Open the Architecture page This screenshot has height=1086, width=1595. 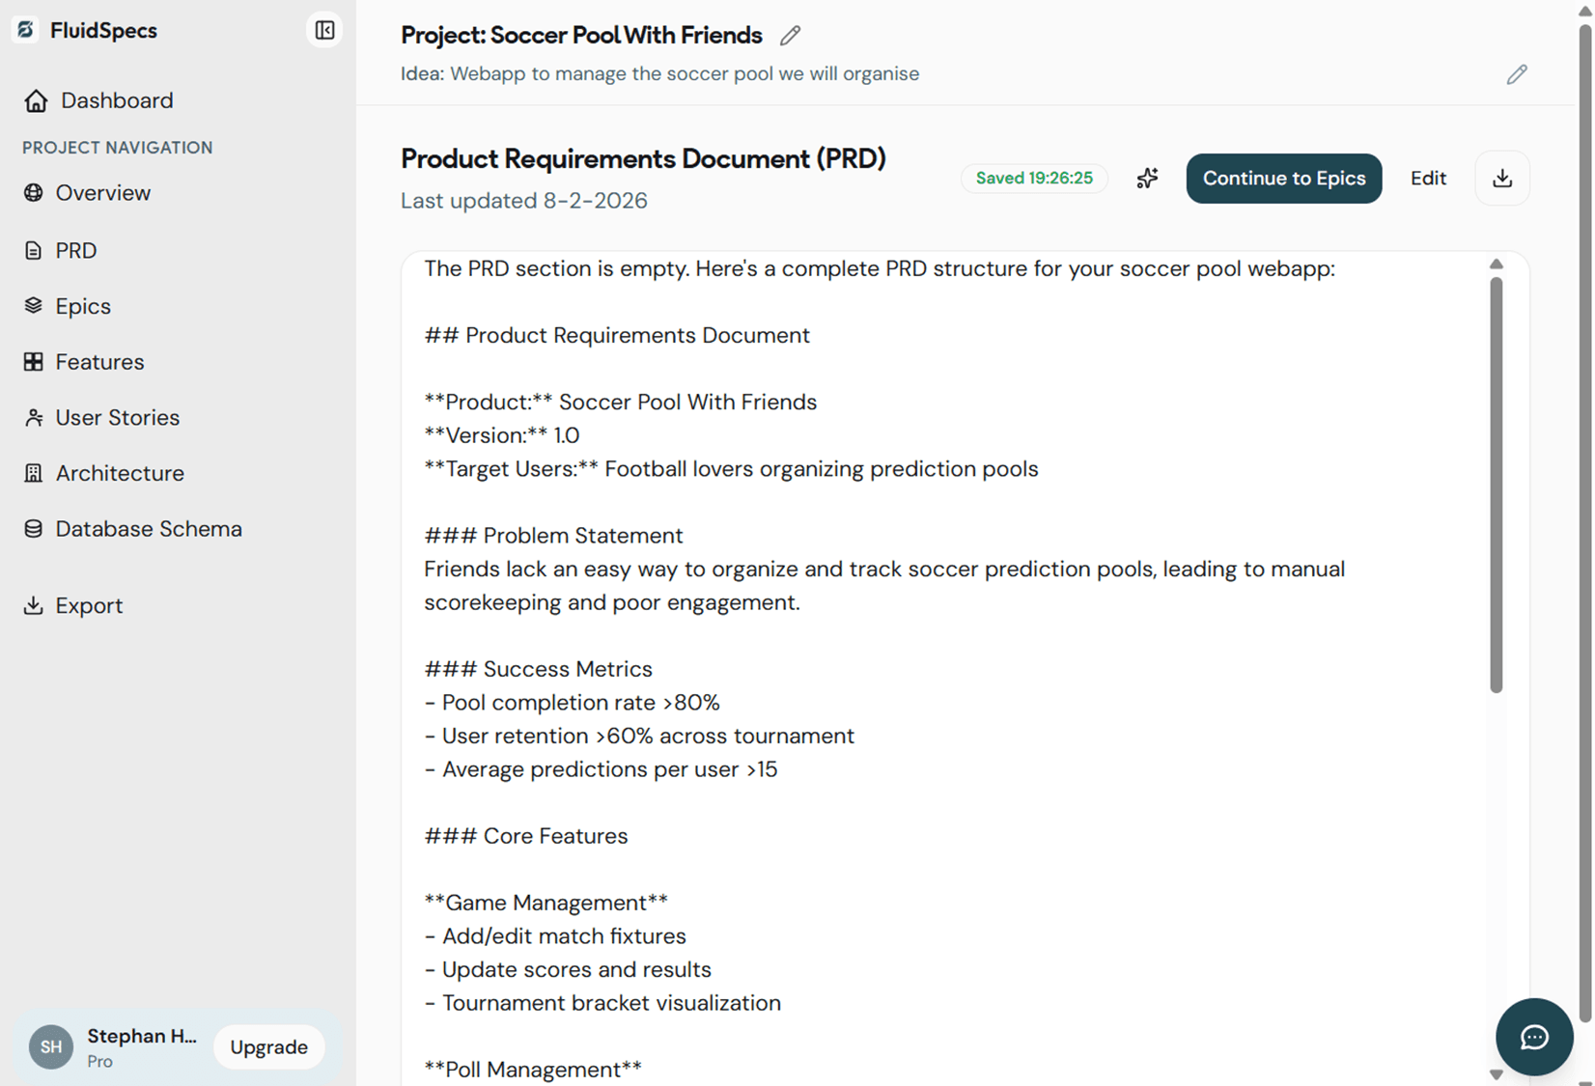click(x=120, y=473)
